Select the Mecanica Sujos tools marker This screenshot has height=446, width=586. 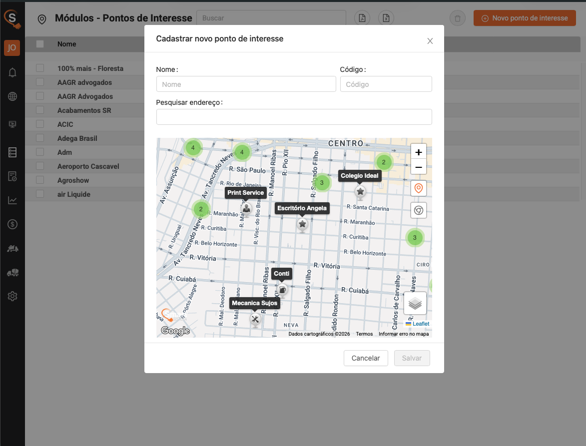coord(255,319)
